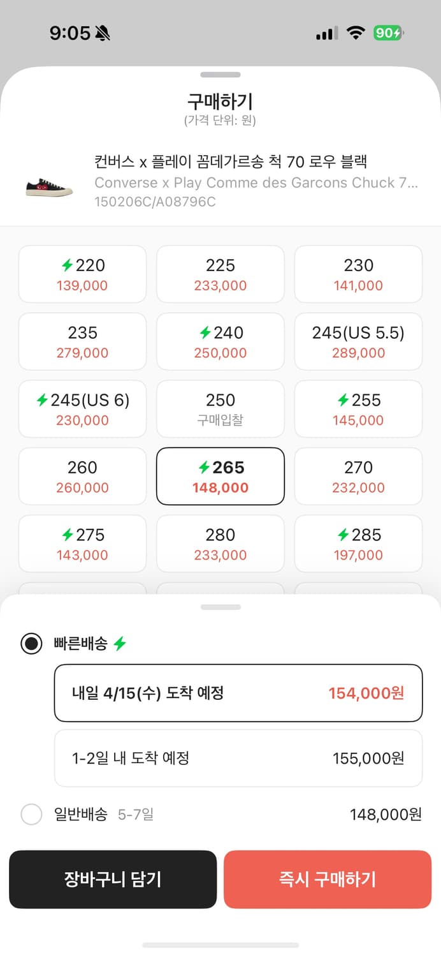Tap the Wi-Fi icon in the status bar

356,33
